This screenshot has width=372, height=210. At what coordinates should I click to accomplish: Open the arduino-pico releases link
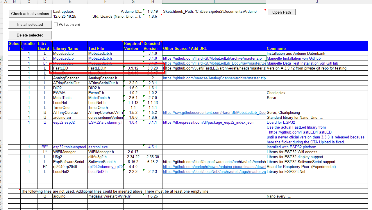[214, 167]
